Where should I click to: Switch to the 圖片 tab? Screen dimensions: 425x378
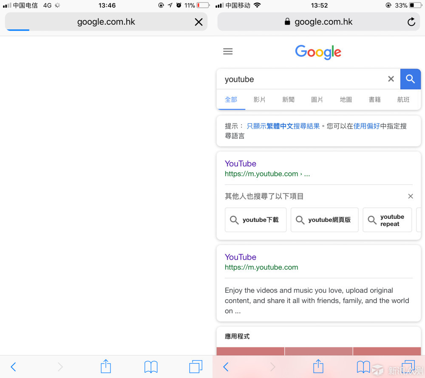[317, 100]
